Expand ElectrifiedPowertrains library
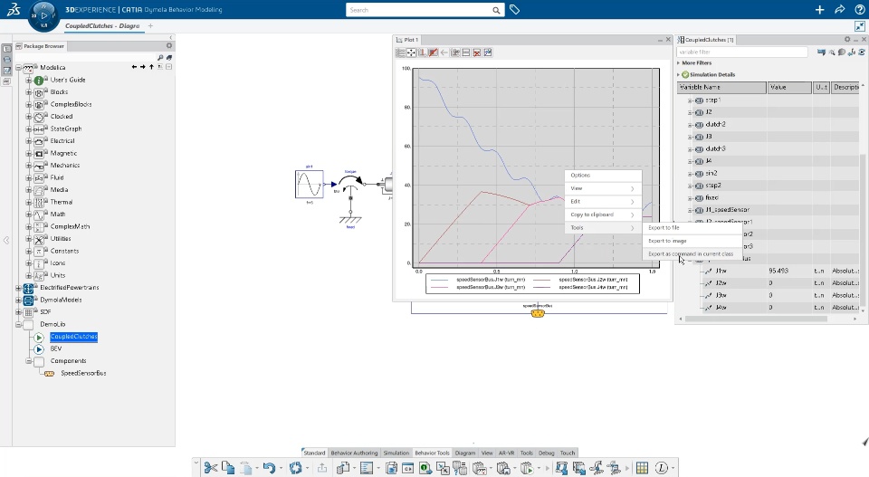This screenshot has height=477, width=869. pos(18,288)
